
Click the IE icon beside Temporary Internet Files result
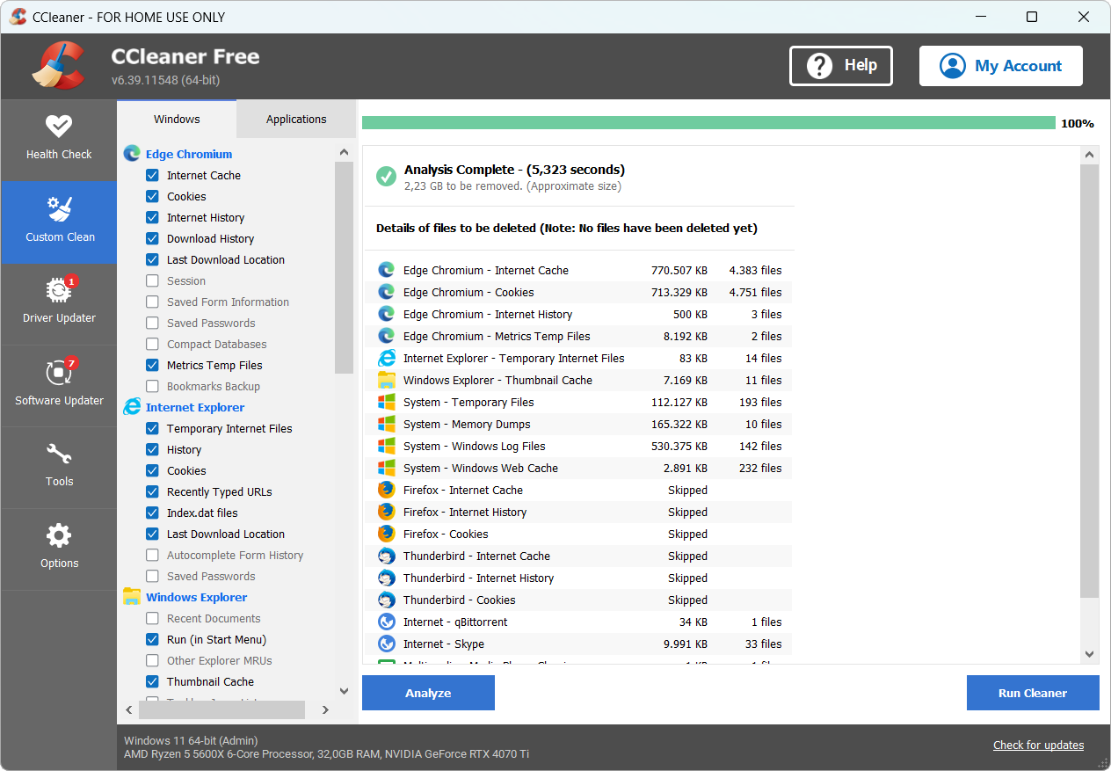(387, 358)
